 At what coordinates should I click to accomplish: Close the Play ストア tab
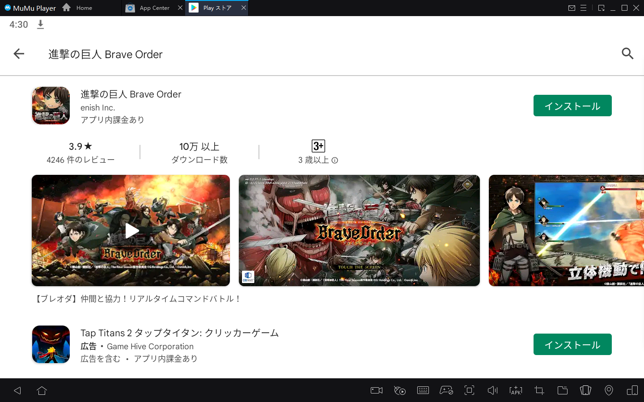click(244, 8)
